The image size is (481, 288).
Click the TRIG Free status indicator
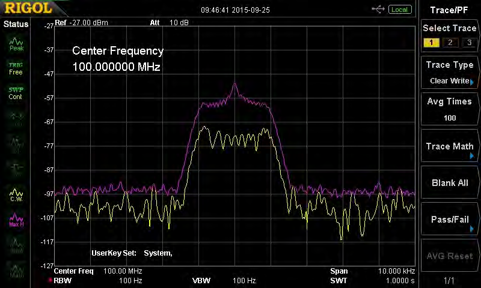coord(16,68)
